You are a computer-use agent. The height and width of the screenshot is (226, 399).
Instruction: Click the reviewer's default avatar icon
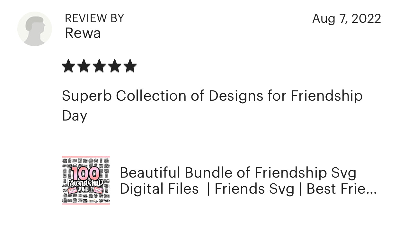tap(35, 29)
